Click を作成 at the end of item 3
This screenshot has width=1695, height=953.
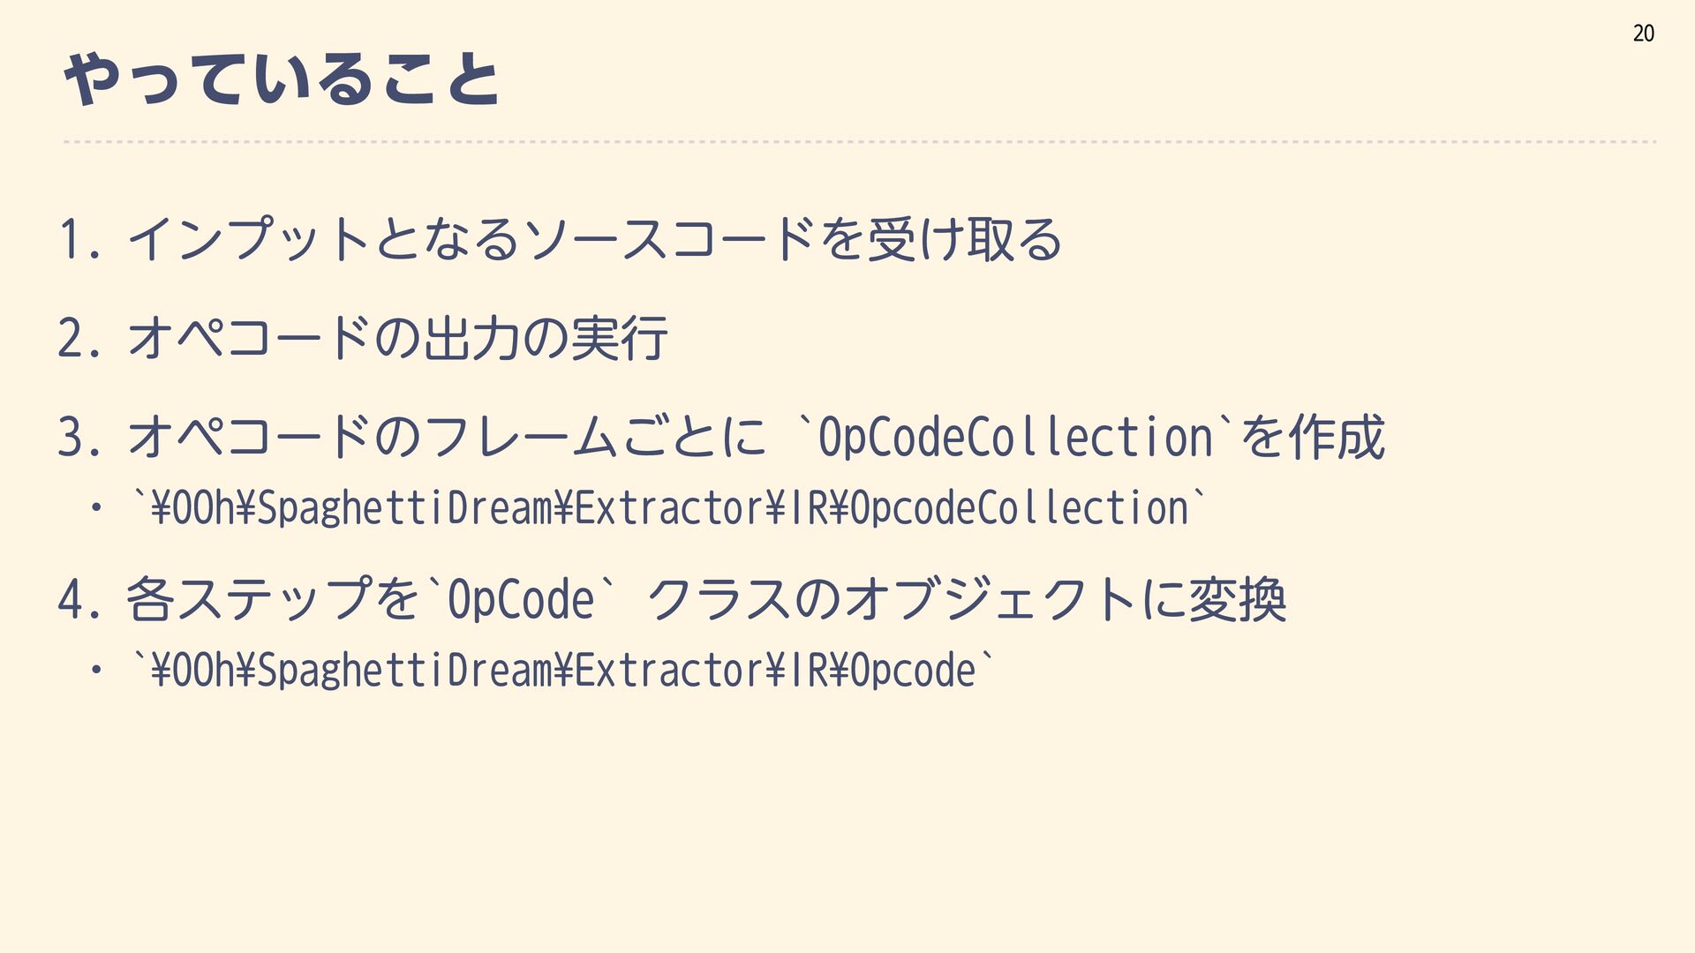click(1313, 438)
